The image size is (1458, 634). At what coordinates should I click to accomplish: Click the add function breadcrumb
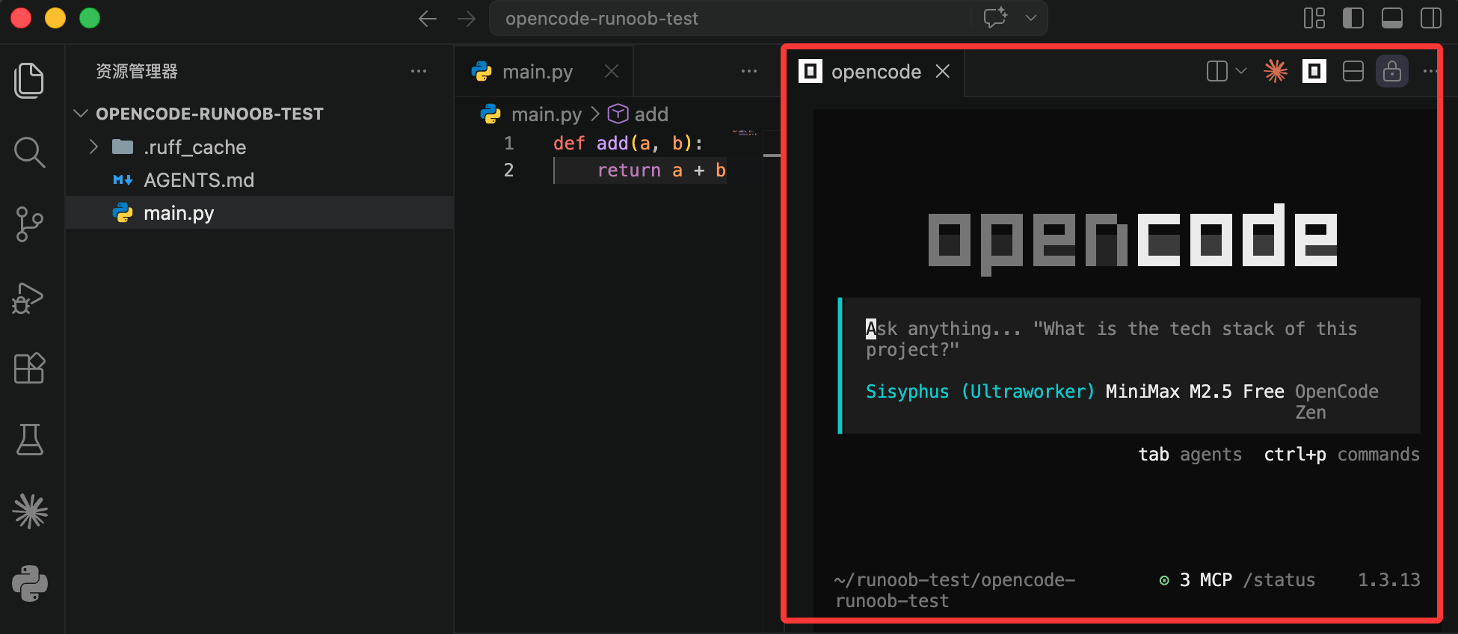tap(638, 114)
